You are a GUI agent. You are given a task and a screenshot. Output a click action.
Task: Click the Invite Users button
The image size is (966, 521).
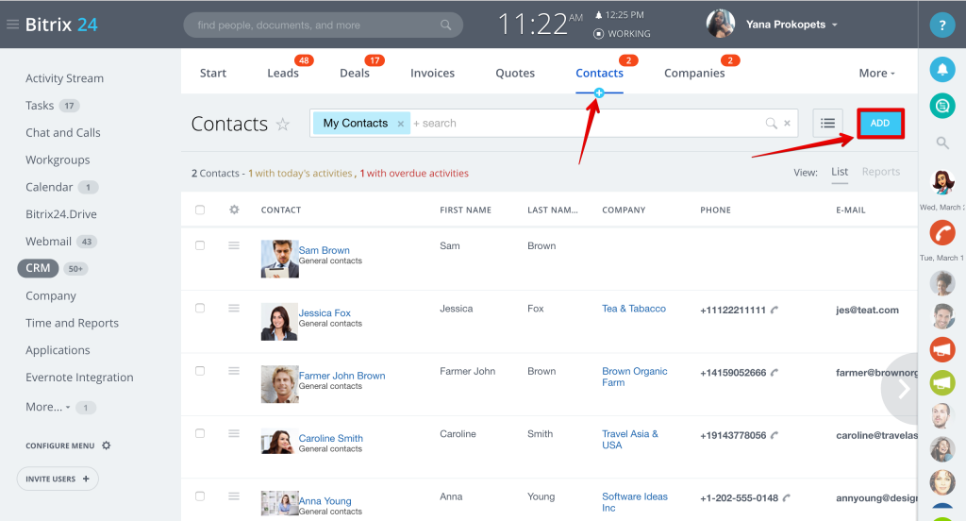pyautogui.click(x=58, y=479)
